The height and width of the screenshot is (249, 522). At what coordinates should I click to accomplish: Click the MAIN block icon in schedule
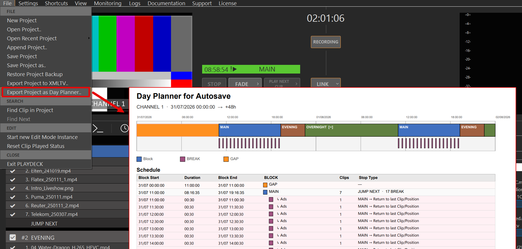265,192
